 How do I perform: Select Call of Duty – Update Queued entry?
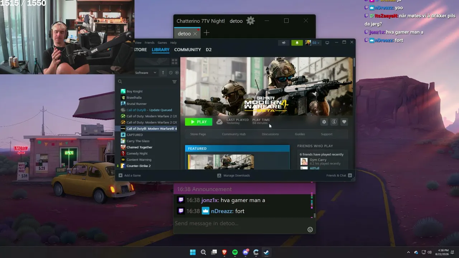pos(148,110)
